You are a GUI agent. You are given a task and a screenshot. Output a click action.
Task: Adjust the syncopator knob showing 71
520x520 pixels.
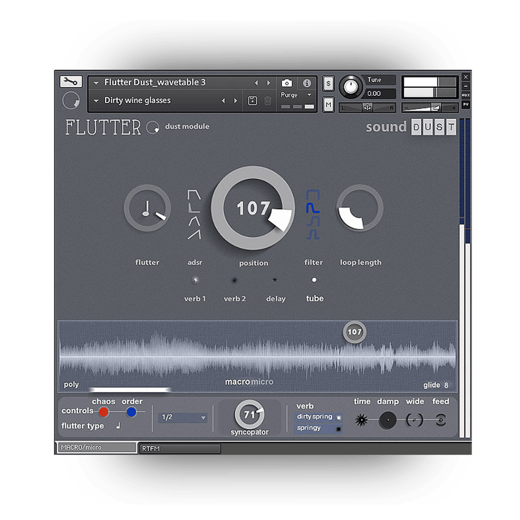(x=250, y=414)
